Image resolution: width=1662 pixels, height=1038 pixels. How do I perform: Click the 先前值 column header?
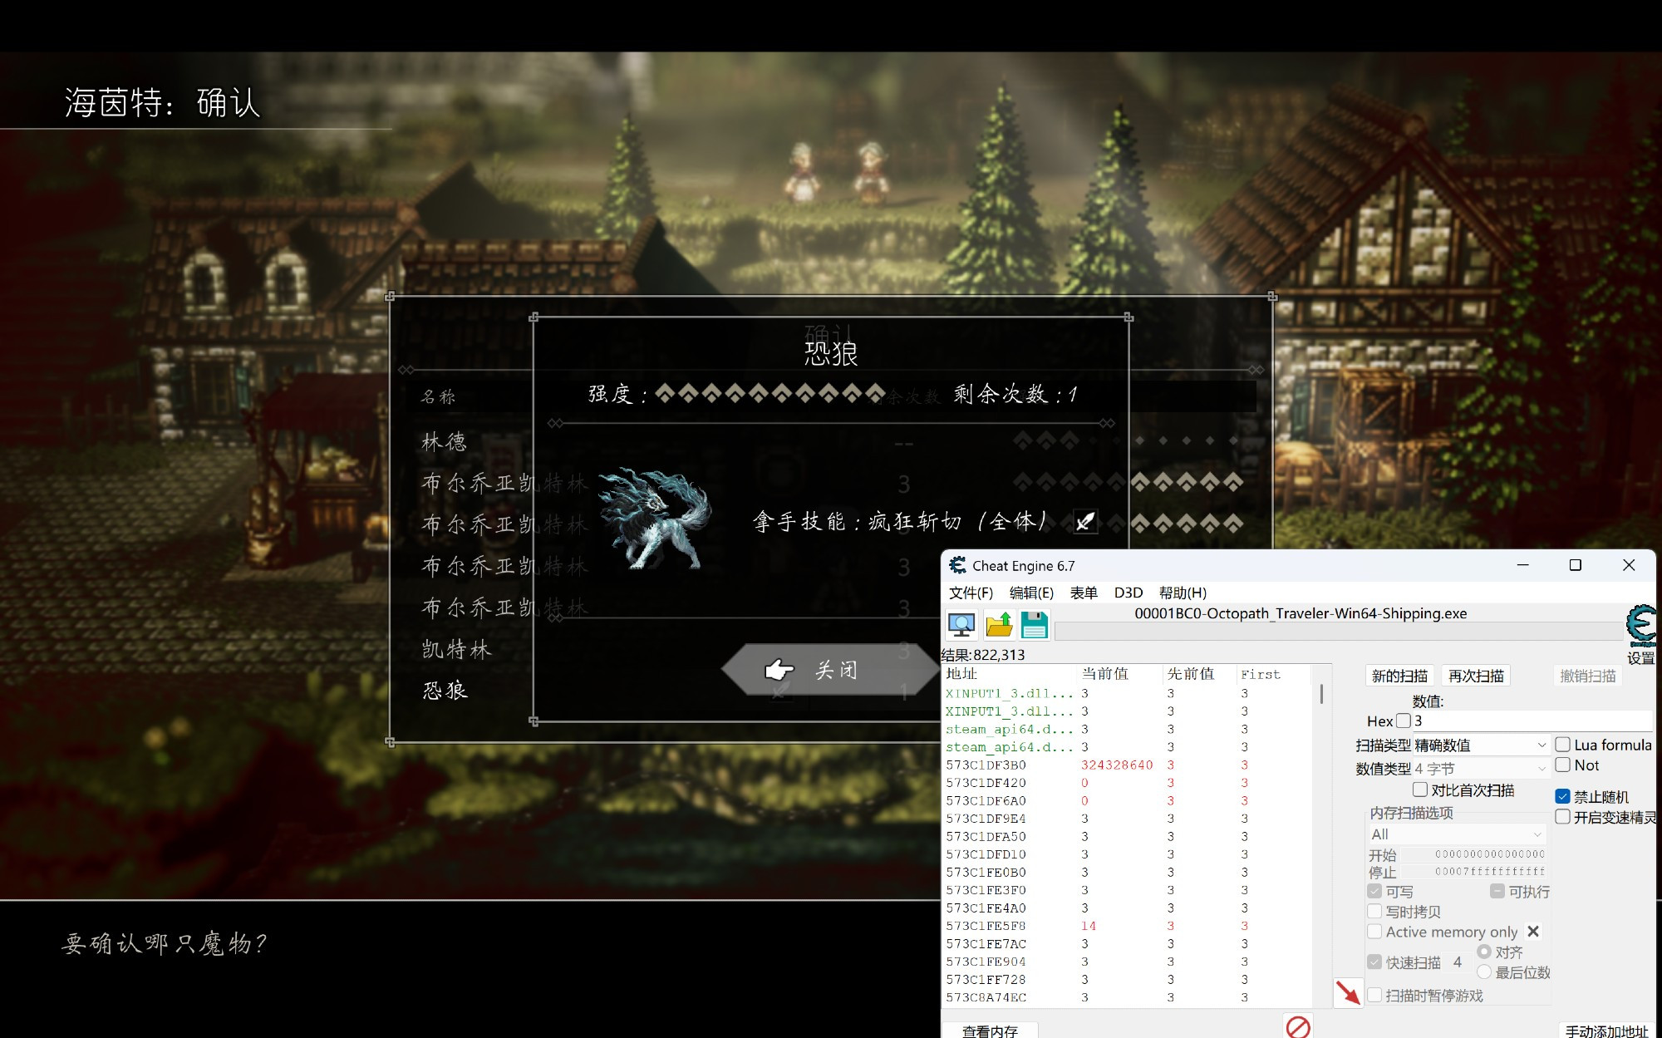tap(1198, 674)
